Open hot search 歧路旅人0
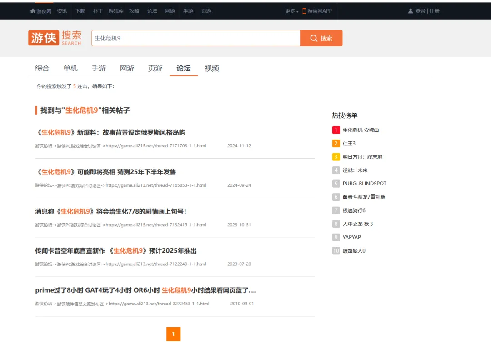The image size is (491, 344). pyautogui.click(x=354, y=251)
